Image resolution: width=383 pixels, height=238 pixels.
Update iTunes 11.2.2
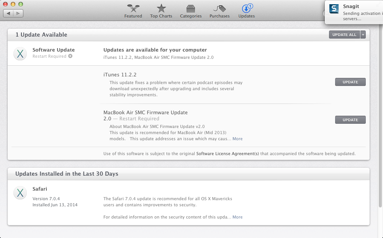coord(350,82)
